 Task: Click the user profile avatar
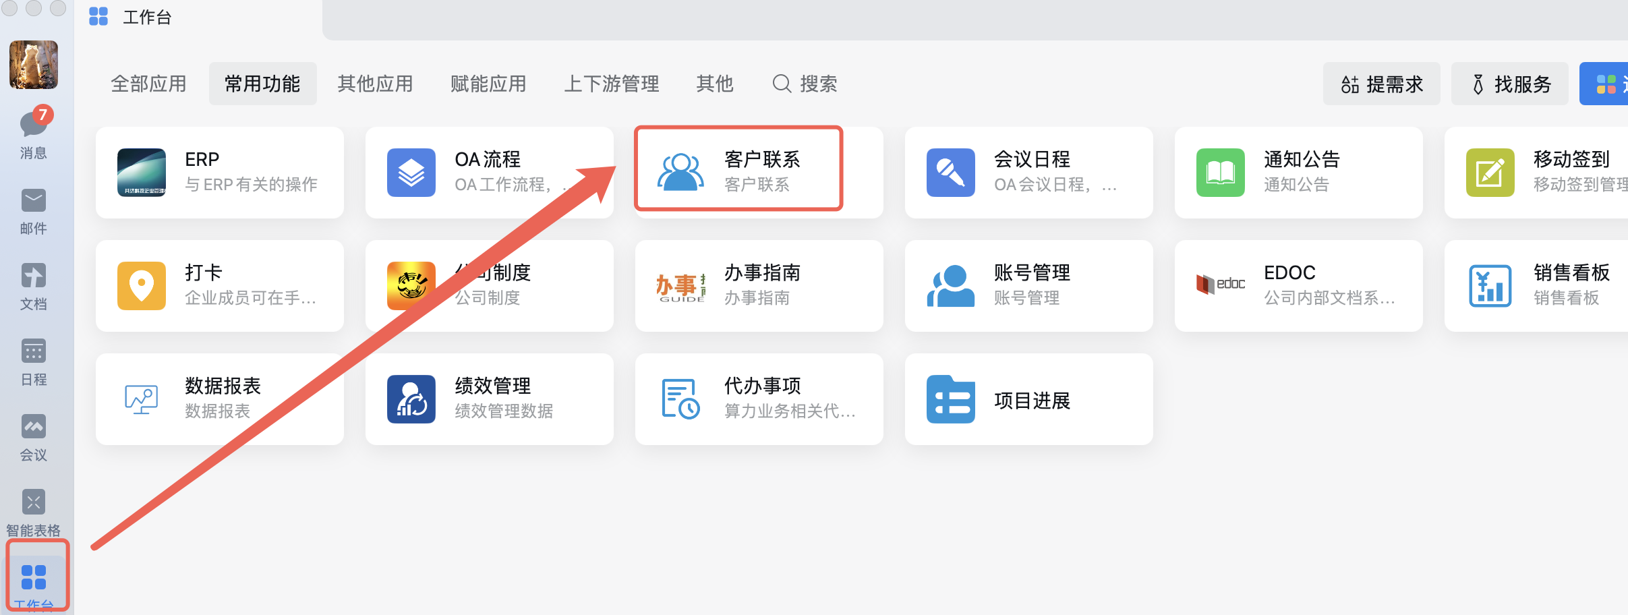pyautogui.click(x=34, y=65)
